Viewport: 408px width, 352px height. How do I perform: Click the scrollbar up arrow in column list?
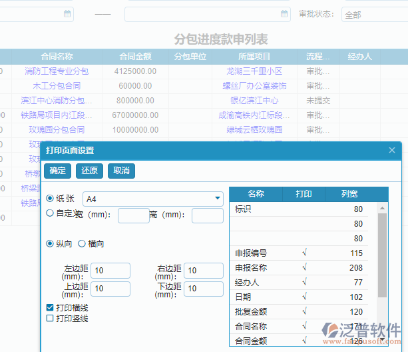(382, 208)
